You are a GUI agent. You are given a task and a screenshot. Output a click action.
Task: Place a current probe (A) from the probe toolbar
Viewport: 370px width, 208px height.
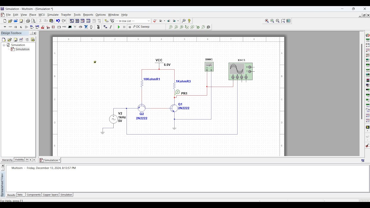point(176,27)
